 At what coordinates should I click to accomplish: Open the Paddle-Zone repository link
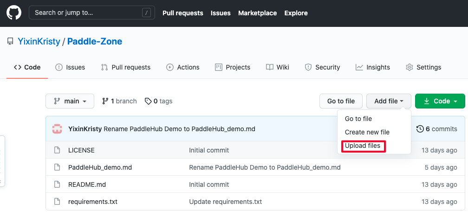click(95, 41)
